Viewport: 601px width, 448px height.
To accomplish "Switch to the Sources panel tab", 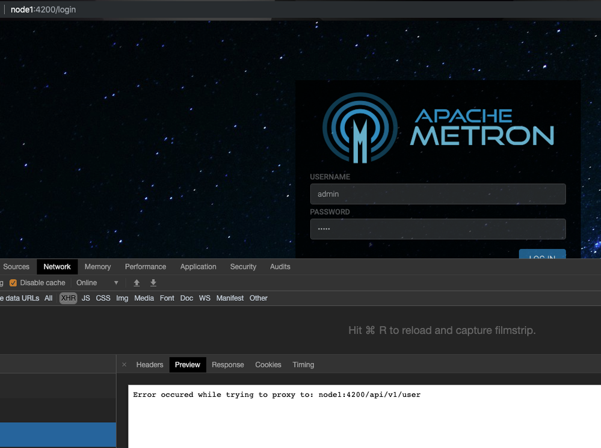I will coord(16,267).
